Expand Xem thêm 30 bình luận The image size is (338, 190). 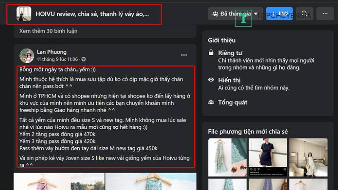pyautogui.click(x=48, y=31)
